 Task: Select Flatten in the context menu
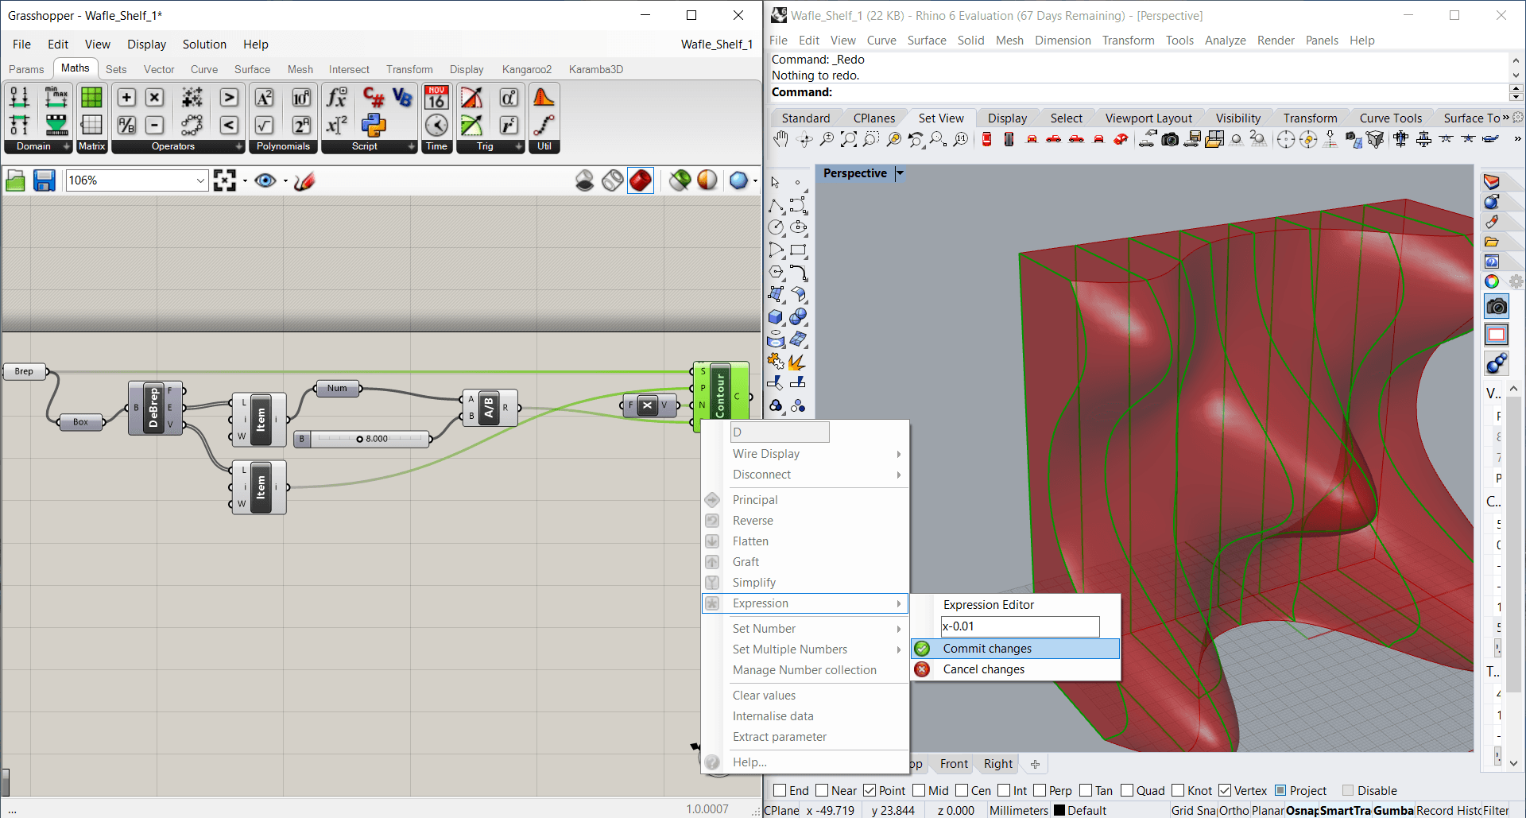coord(750,541)
